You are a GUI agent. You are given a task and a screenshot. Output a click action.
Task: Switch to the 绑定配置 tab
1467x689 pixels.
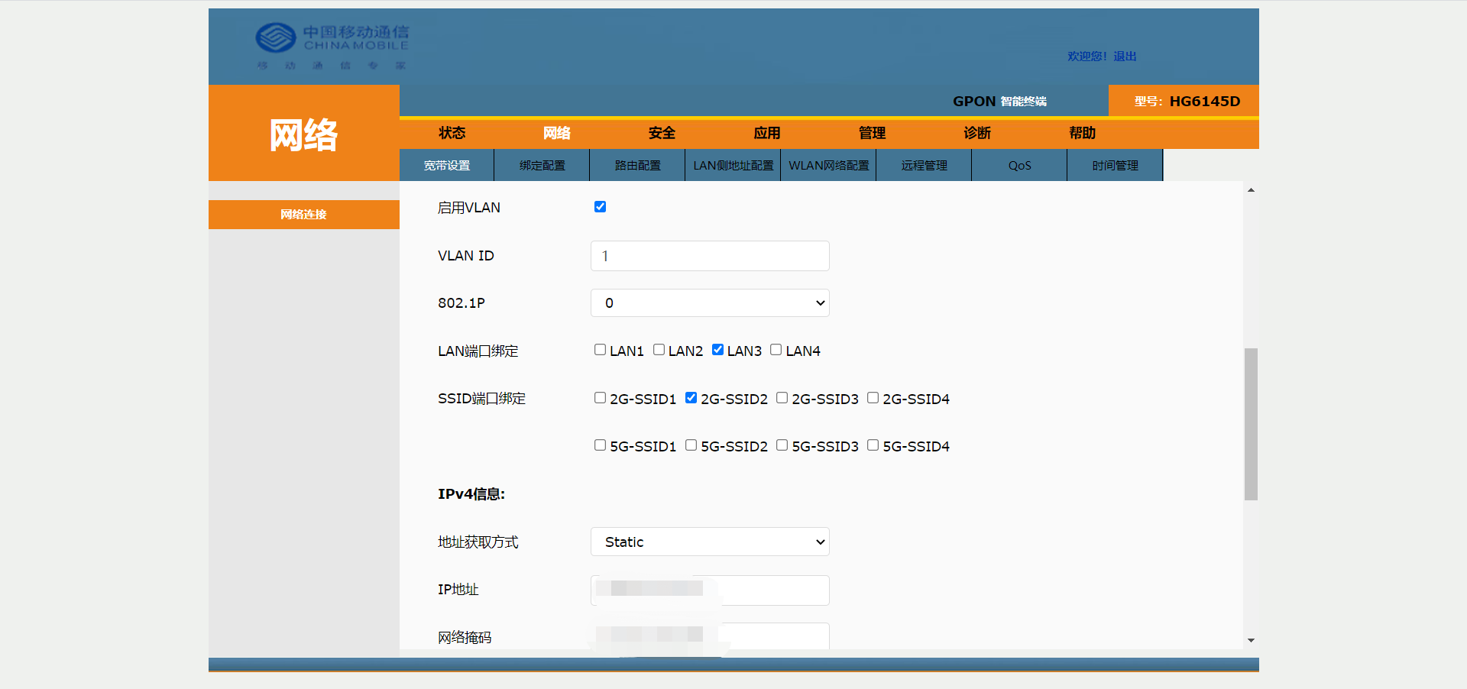pyautogui.click(x=542, y=165)
